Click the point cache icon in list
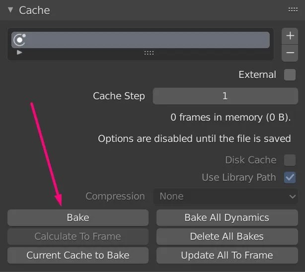This screenshot has height=272, width=305. [20, 40]
